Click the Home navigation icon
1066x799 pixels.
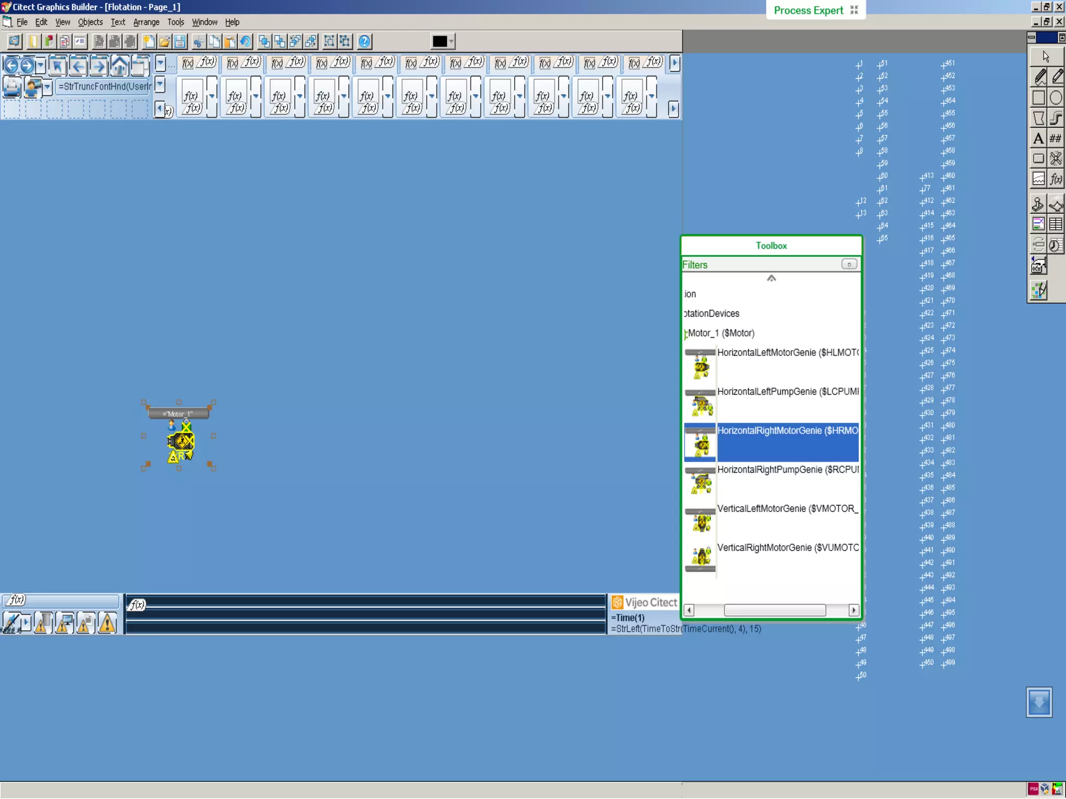coord(119,66)
